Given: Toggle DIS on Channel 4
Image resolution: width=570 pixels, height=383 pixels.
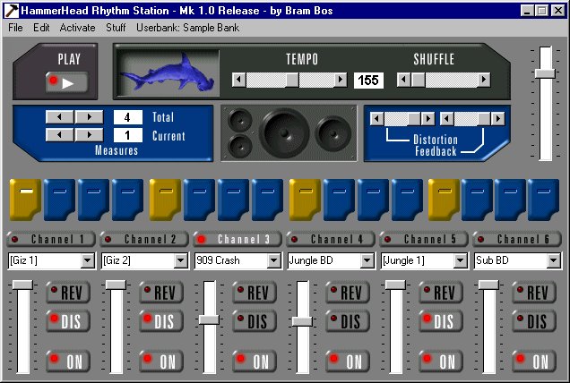Looking at the screenshot, I should pos(348,321).
